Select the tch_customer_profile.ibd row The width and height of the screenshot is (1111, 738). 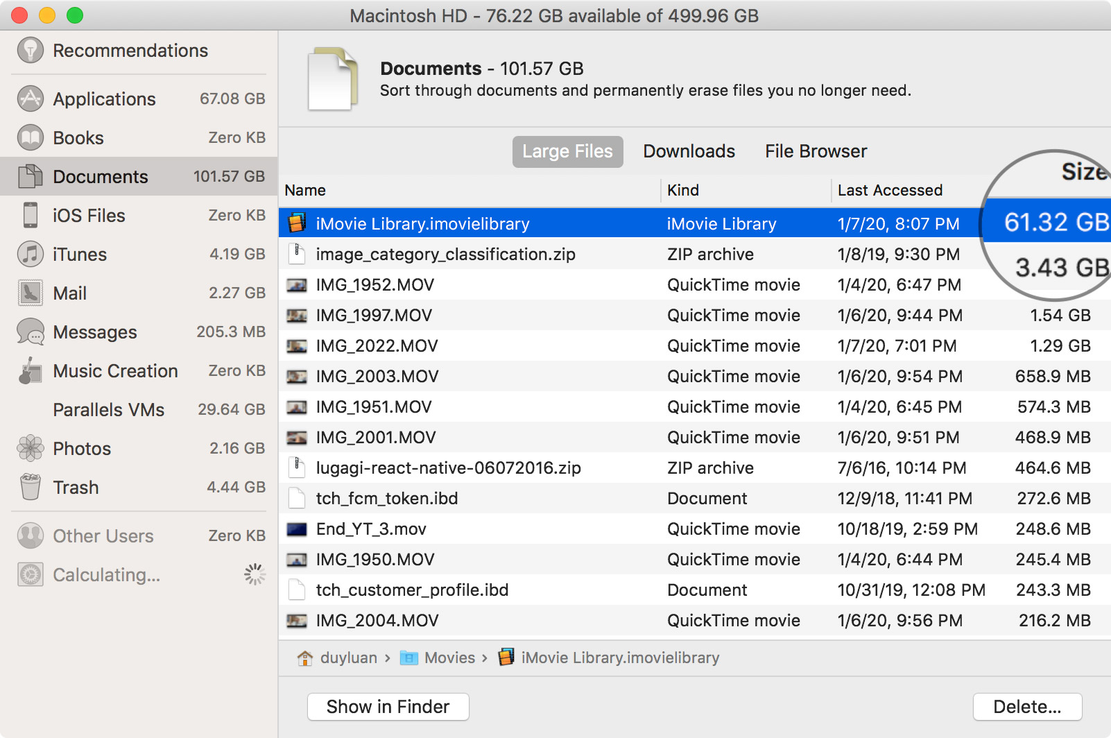click(694, 590)
